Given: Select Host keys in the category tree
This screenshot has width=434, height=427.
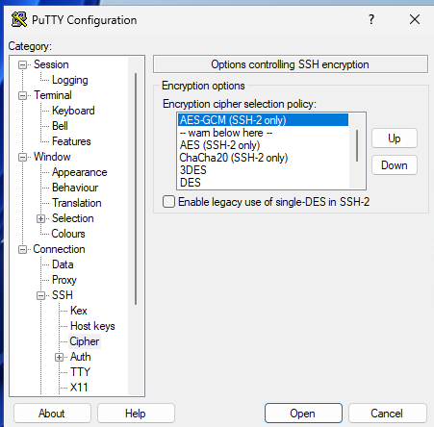Looking at the screenshot, I should 92,326.
